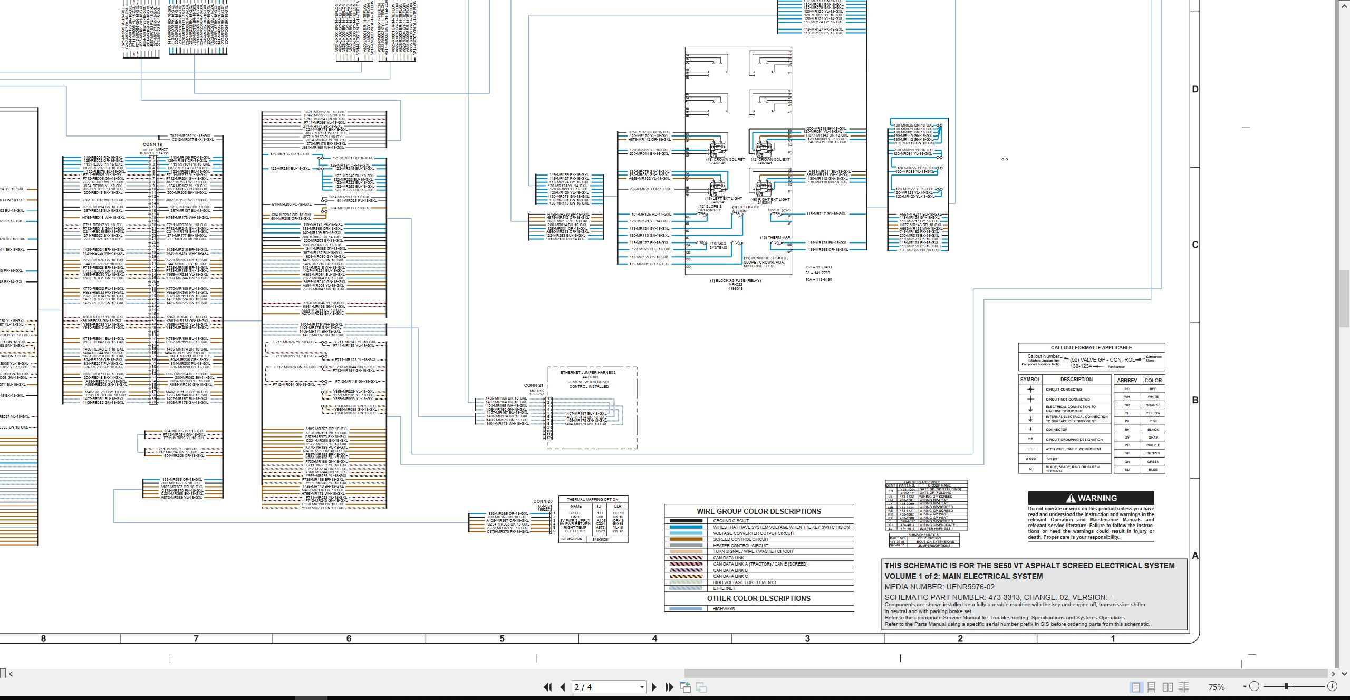1350x700 pixels.
Task: Go to the next page
Action: click(654, 687)
